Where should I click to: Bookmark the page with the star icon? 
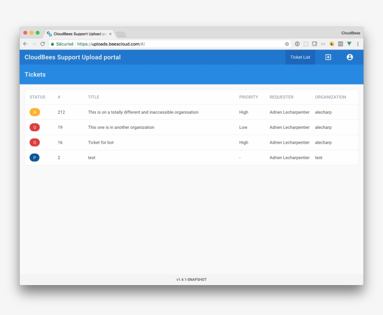pos(287,43)
